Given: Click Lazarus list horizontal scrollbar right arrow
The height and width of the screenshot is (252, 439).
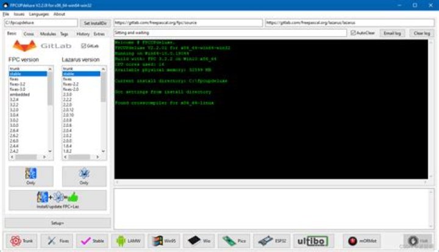Looking at the screenshot, I should 98,157.
